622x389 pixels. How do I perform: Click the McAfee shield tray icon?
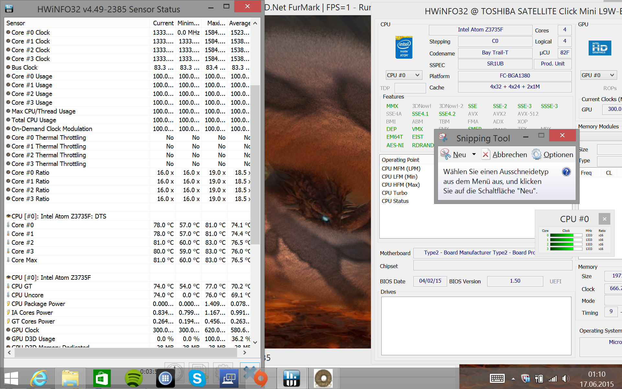pos(525,378)
